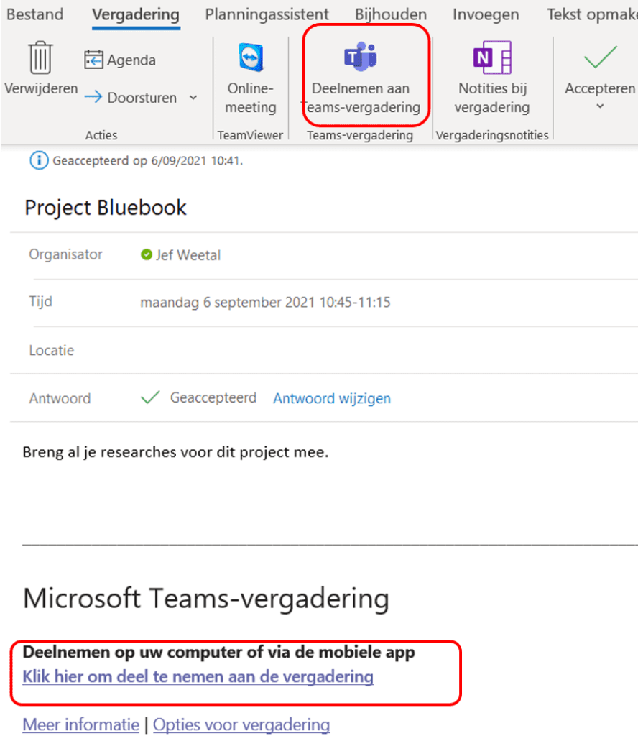This screenshot has height=736, width=638.
Task: Click the 'Deelnemen op uw computer' bold text
Action: pos(219,653)
